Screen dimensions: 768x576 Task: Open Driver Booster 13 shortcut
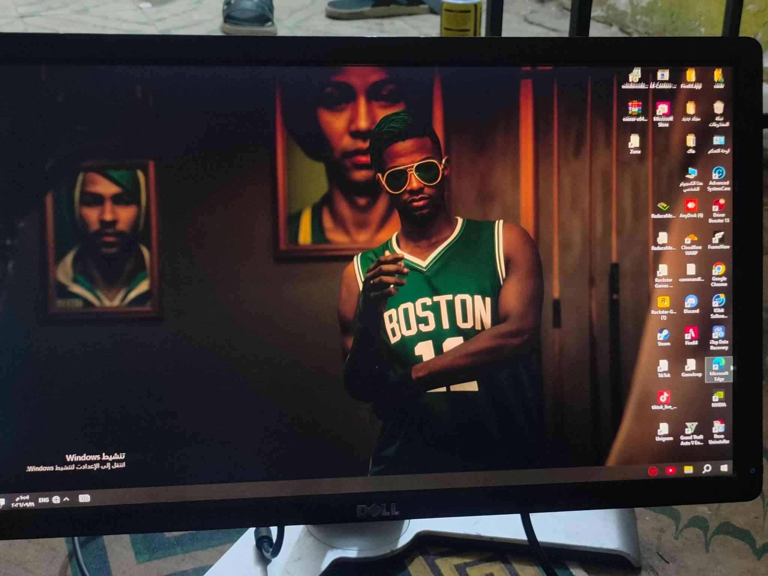click(718, 211)
